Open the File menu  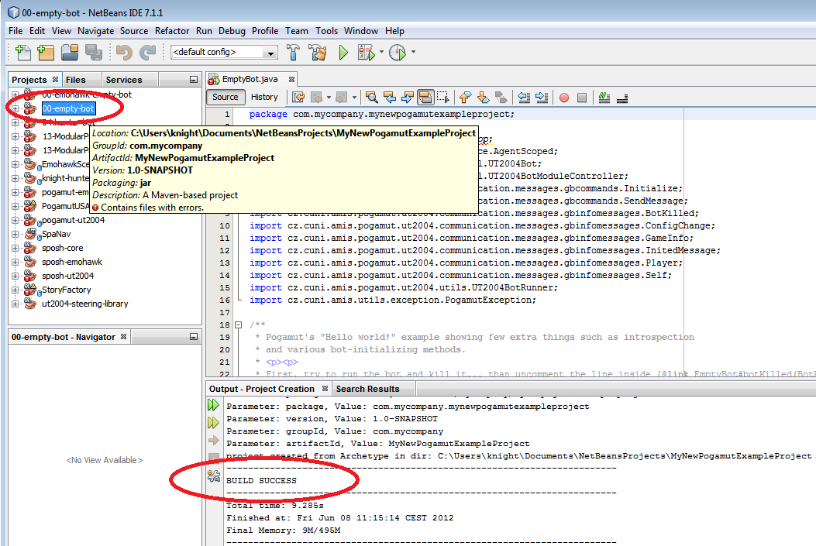(x=15, y=31)
